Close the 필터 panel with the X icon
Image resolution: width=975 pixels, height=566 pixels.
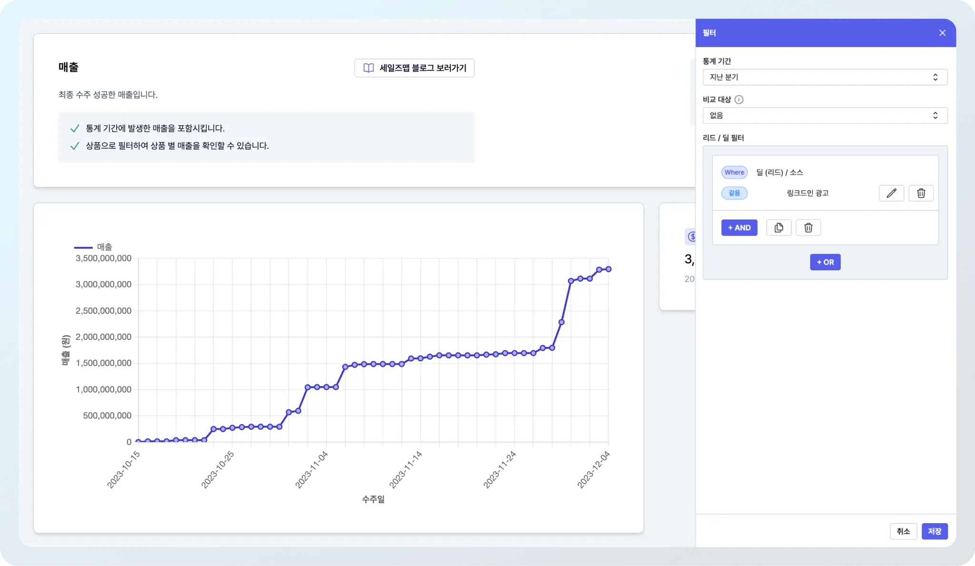tap(942, 33)
